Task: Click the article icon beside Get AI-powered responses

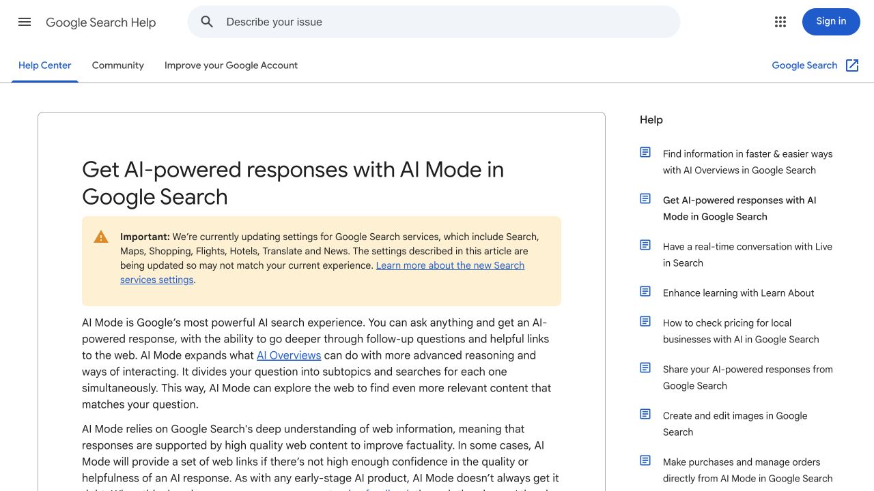Action: tap(645, 198)
